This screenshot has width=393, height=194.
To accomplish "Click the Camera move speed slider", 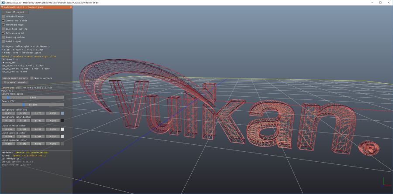I will (33, 97).
